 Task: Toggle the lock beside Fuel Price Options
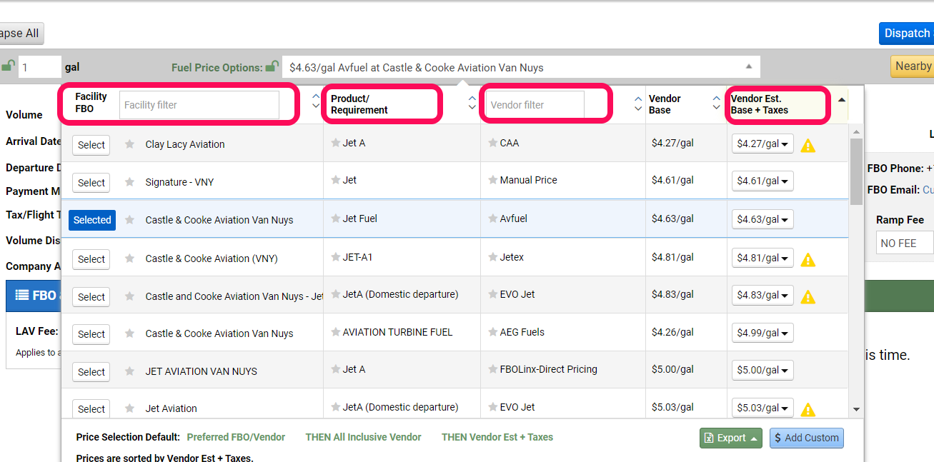coord(272,66)
